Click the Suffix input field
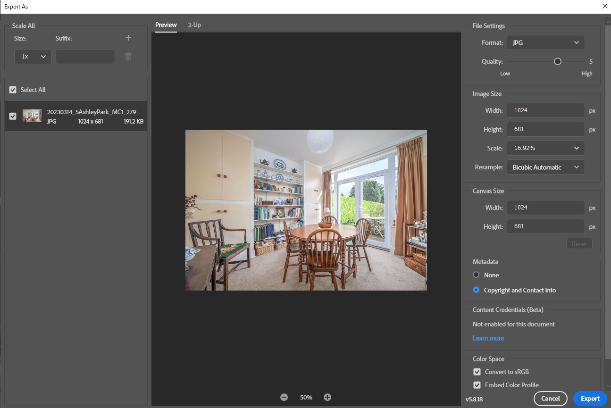Image resolution: width=611 pixels, height=408 pixels. tap(85, 56)
